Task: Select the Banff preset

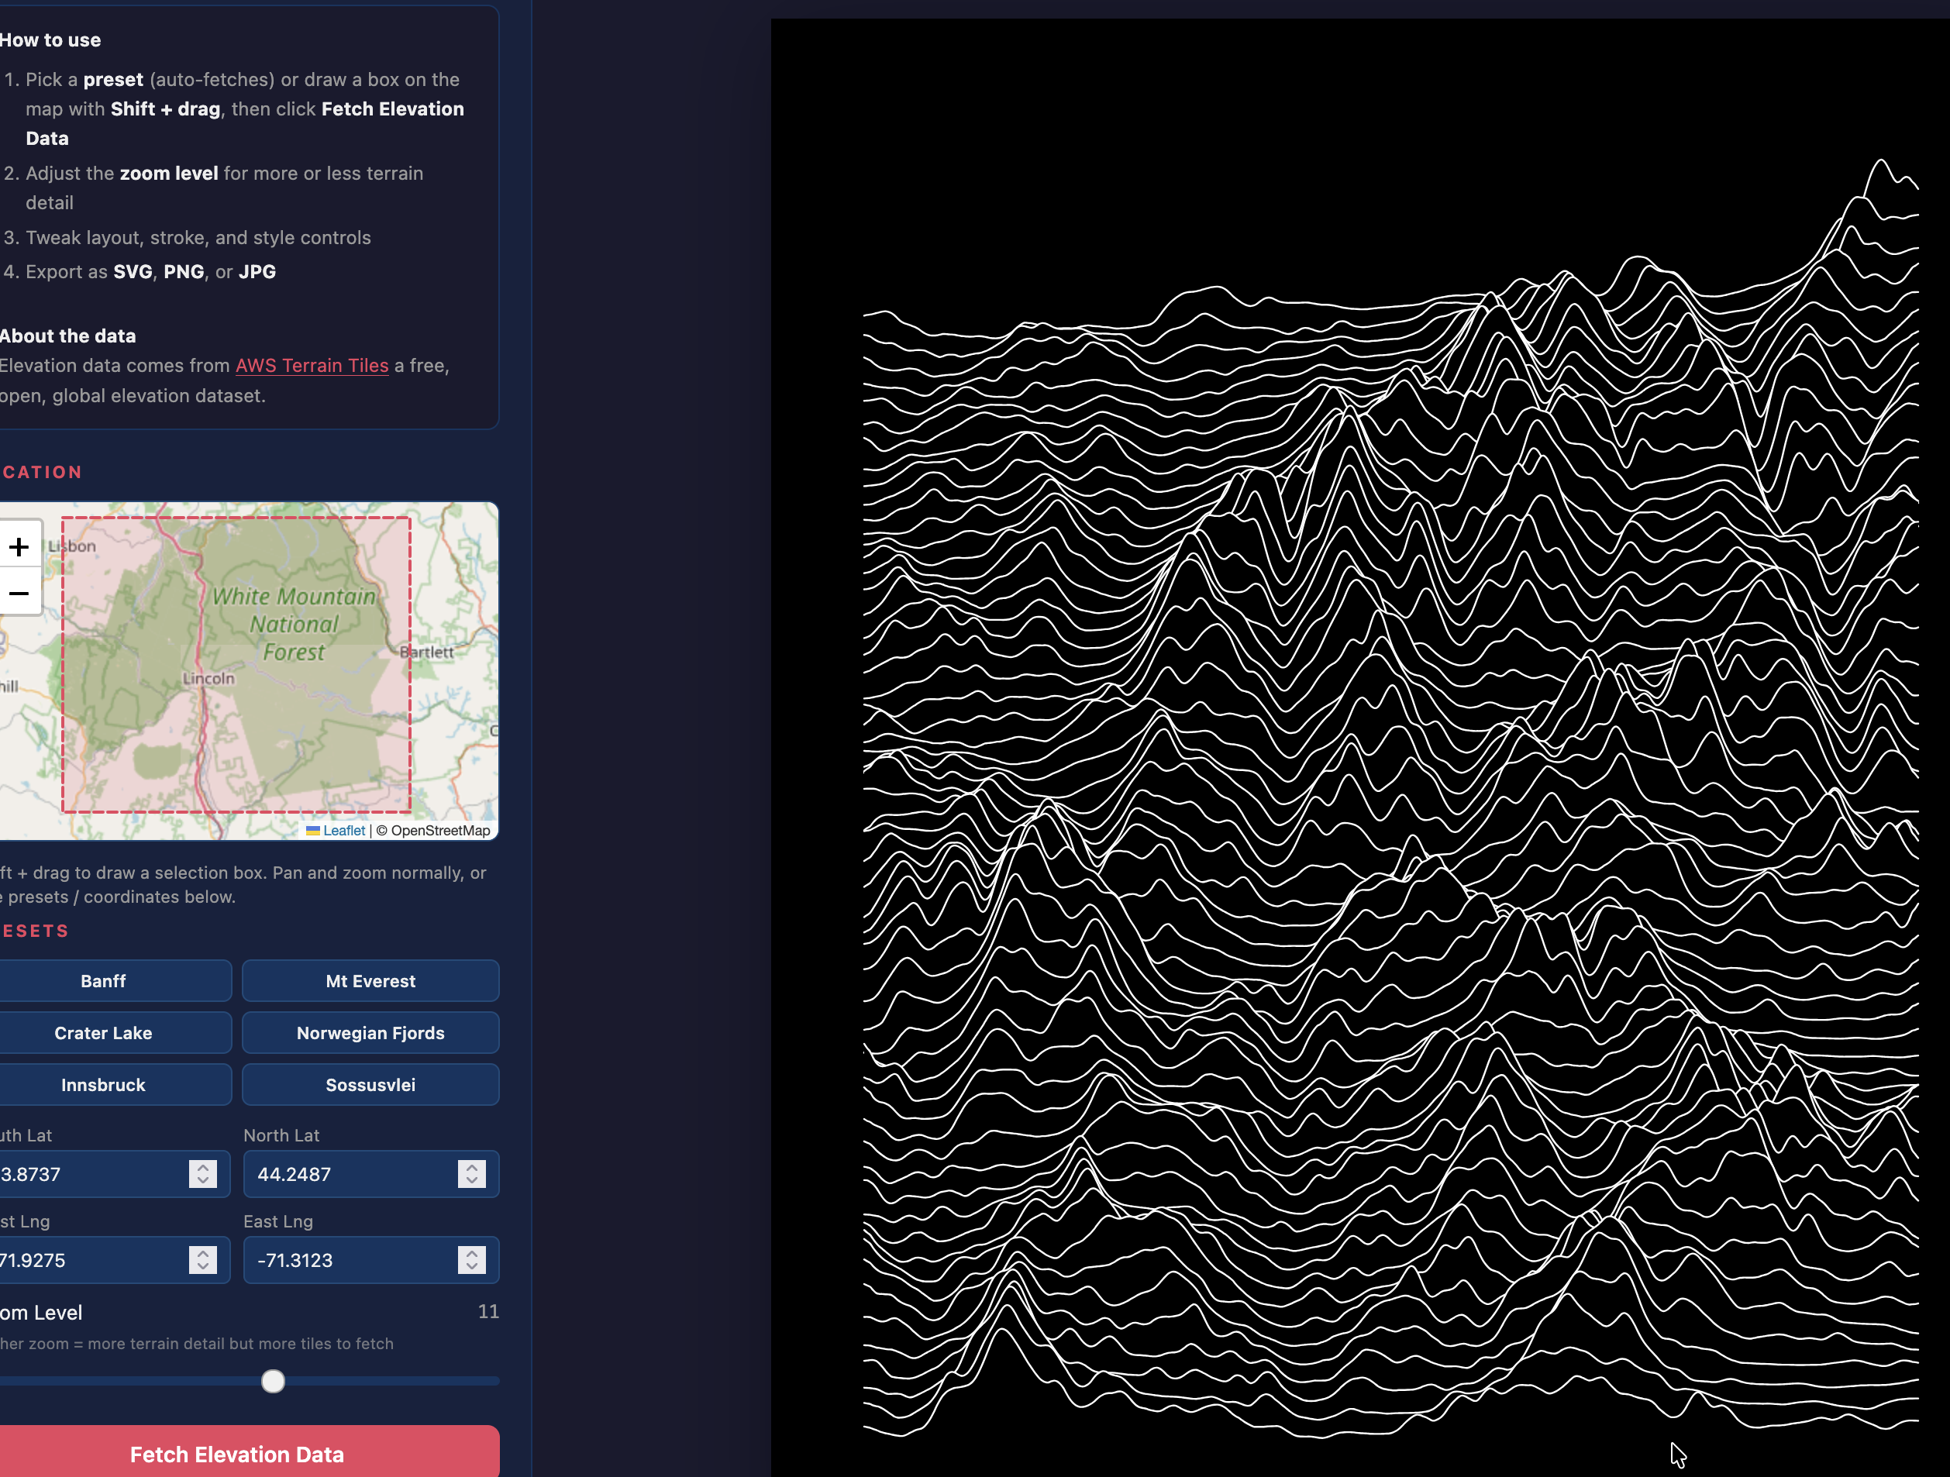Action: click(103, 981)
